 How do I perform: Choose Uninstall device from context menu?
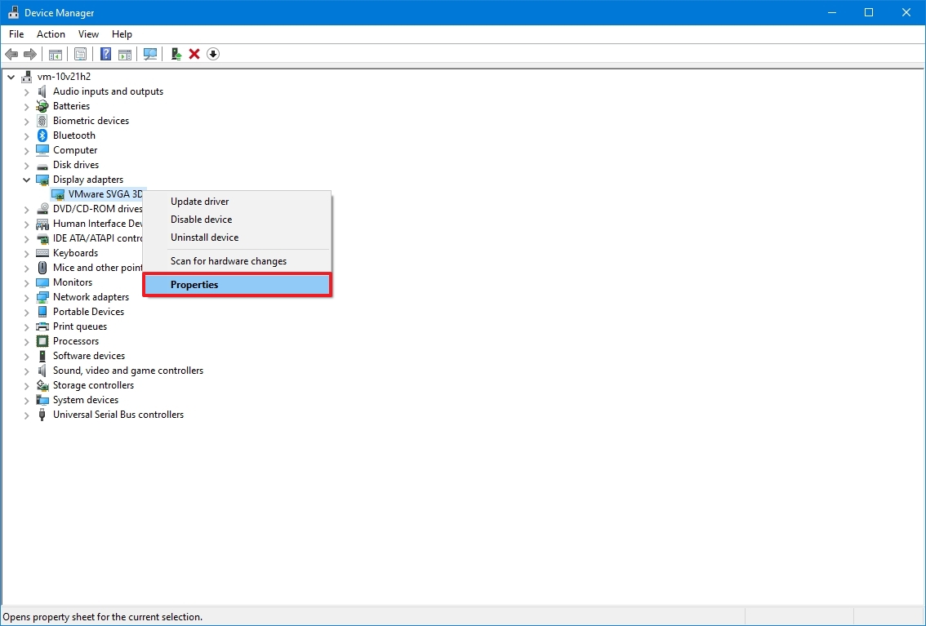237,238
